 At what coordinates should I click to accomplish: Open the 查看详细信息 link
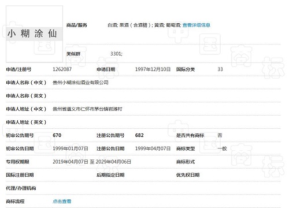(x=196, y=25)
